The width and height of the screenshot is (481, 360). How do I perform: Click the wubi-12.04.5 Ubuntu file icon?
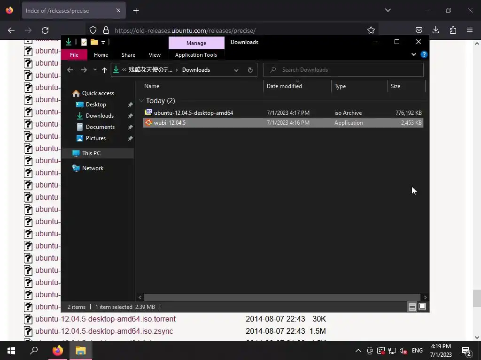[148, 122]
